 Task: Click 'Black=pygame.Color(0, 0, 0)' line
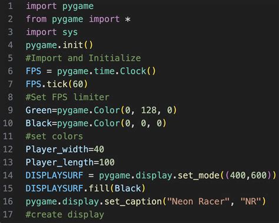coord(96,124)
